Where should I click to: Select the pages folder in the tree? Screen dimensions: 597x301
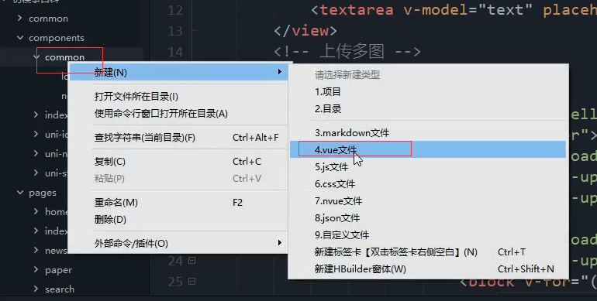click(x=43, y=193)
